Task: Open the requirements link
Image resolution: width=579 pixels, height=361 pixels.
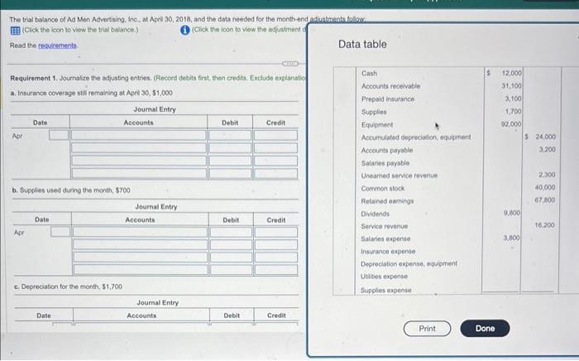Action: pyautogui.click(x=57, y=46)
